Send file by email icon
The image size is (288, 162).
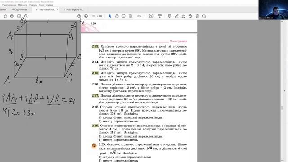tap(19, 16)
